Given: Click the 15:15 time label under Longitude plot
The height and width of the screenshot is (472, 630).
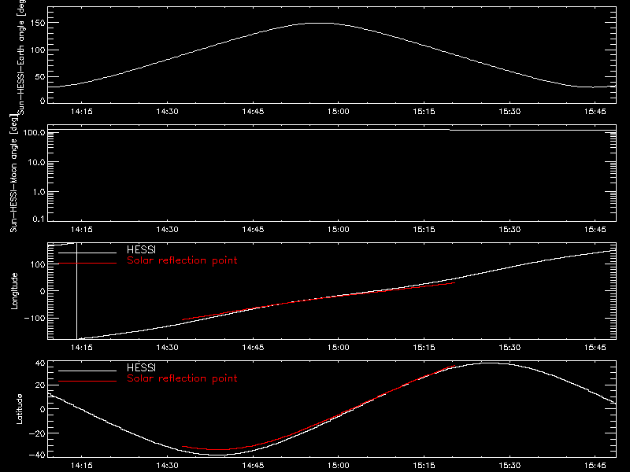Looking at the screenshot, I should tap(424, 348).
